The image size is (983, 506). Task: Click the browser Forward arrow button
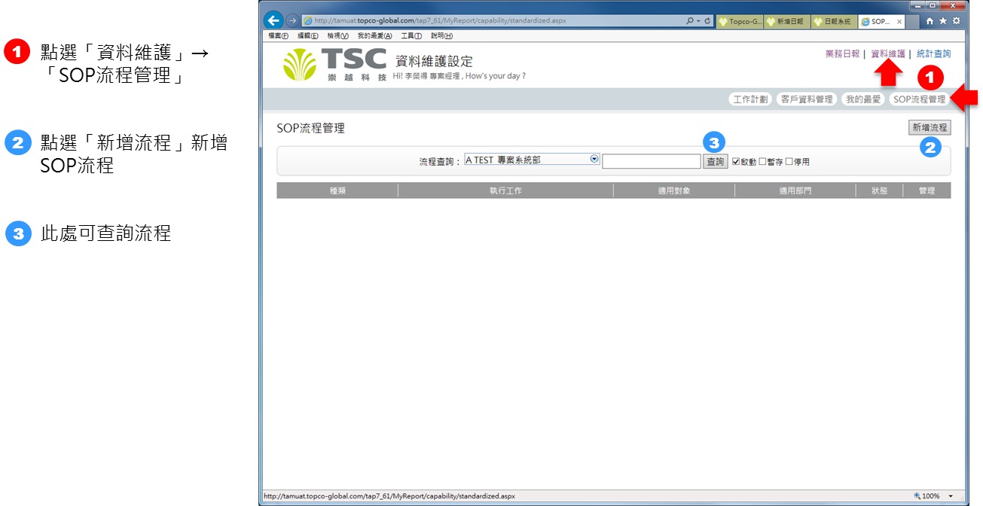click(292, 21)
